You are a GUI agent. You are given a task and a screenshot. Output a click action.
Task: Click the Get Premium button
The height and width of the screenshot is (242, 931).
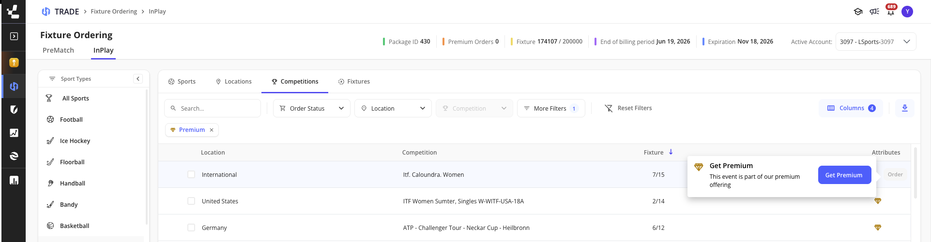pyautogui.click(x=844, y=175)
